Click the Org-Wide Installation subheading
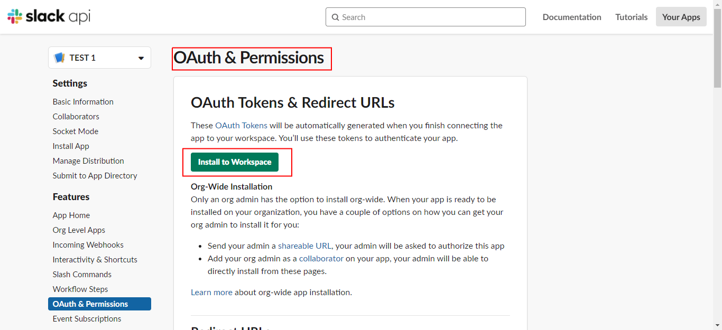 [x=232, y=186]
